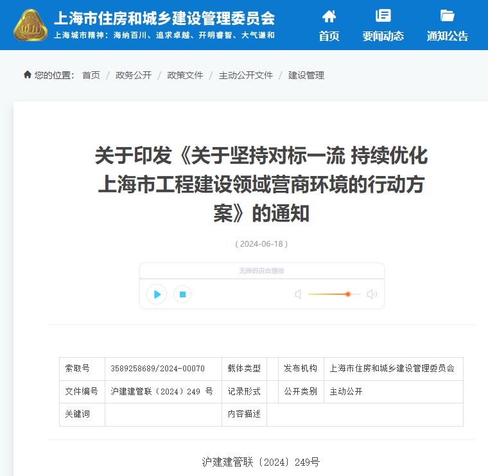Follow the 首页 breadcrumb link
488x476 pixels.
[x=91, y=75]
